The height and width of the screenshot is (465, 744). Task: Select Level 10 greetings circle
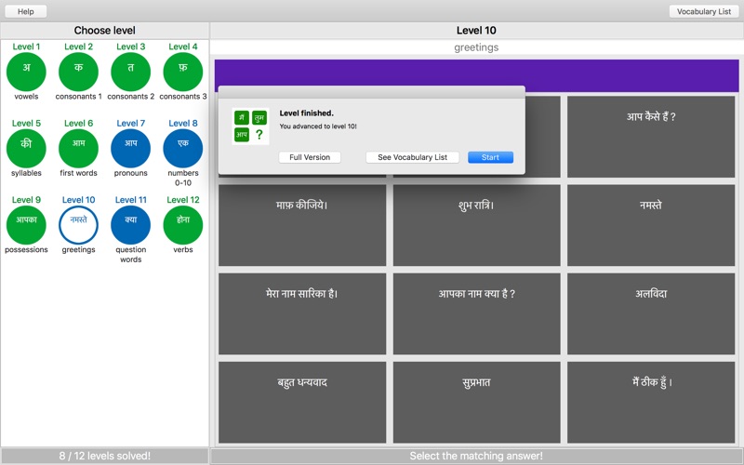coord(78,225)
